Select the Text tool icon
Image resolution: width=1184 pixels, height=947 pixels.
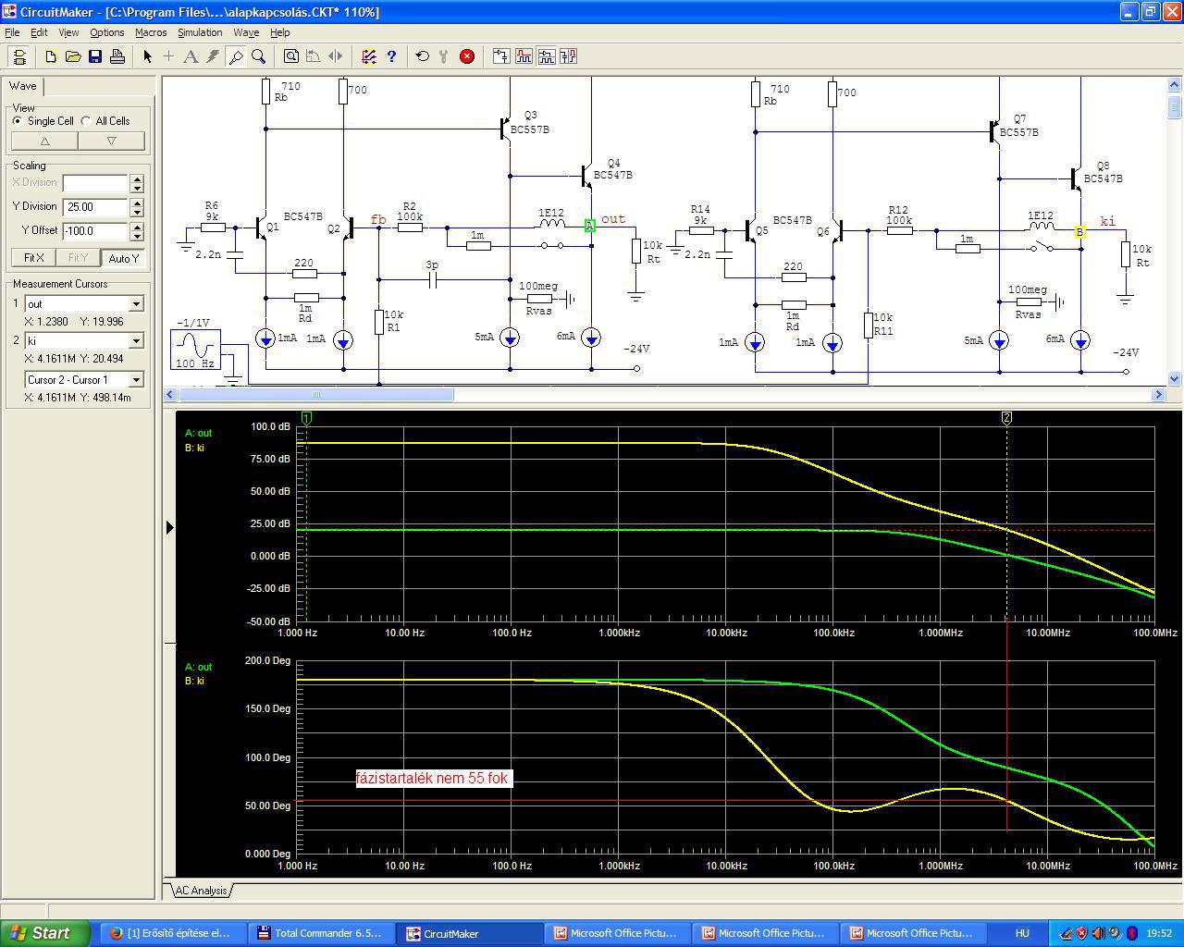coord(191,56)
